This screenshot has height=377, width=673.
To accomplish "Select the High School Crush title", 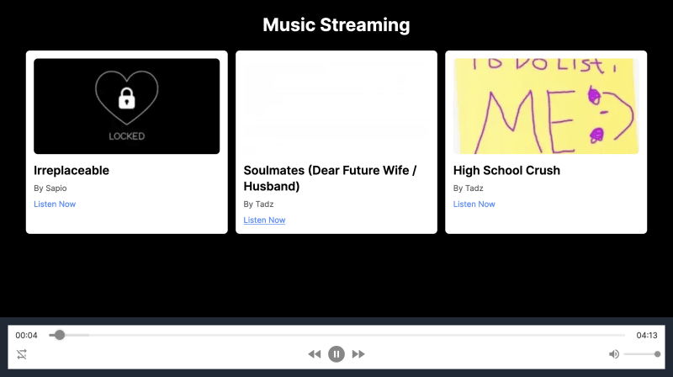I will (506, 171).
